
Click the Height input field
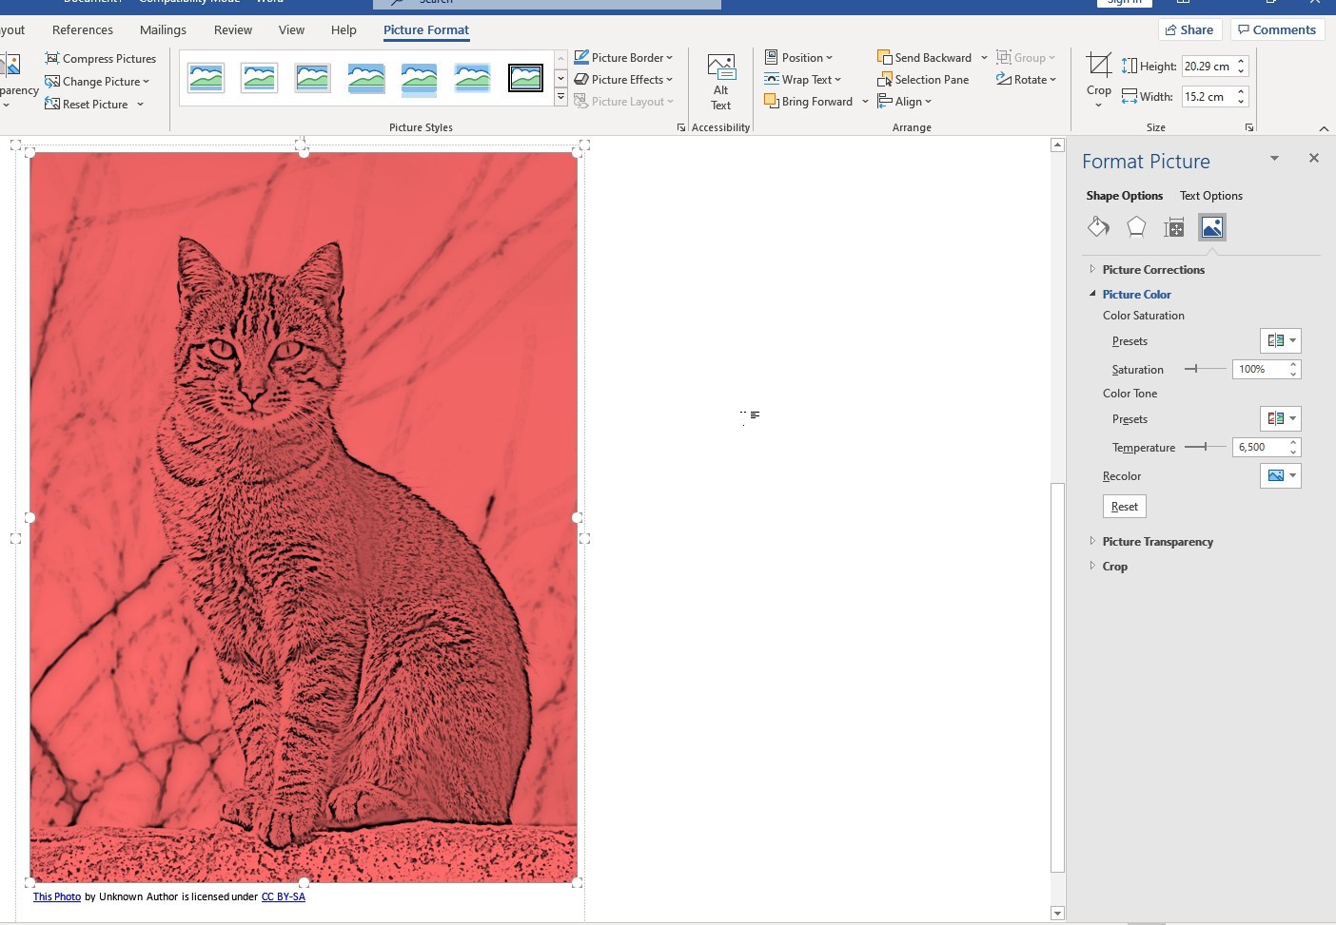pos(1208,67)
